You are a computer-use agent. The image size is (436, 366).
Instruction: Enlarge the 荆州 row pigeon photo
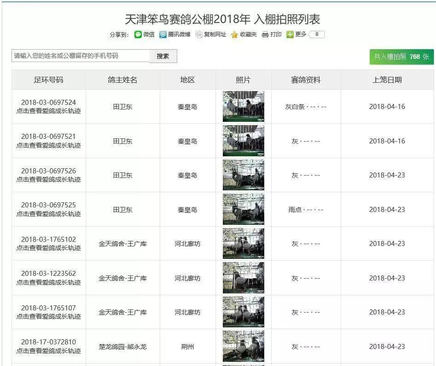243,346
